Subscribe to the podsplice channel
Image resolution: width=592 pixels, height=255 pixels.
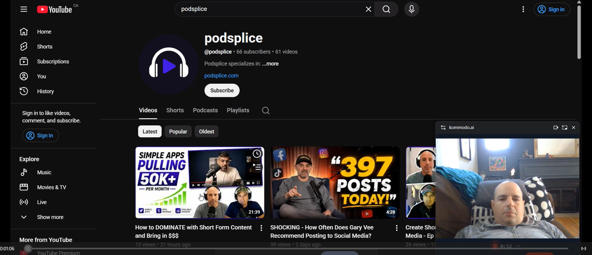click(222, 91)
